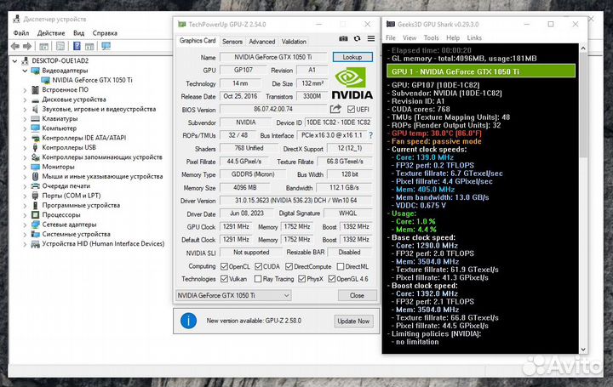
Task: Open the GPU selection dropdown in GPU-Z
Action: 233,296
